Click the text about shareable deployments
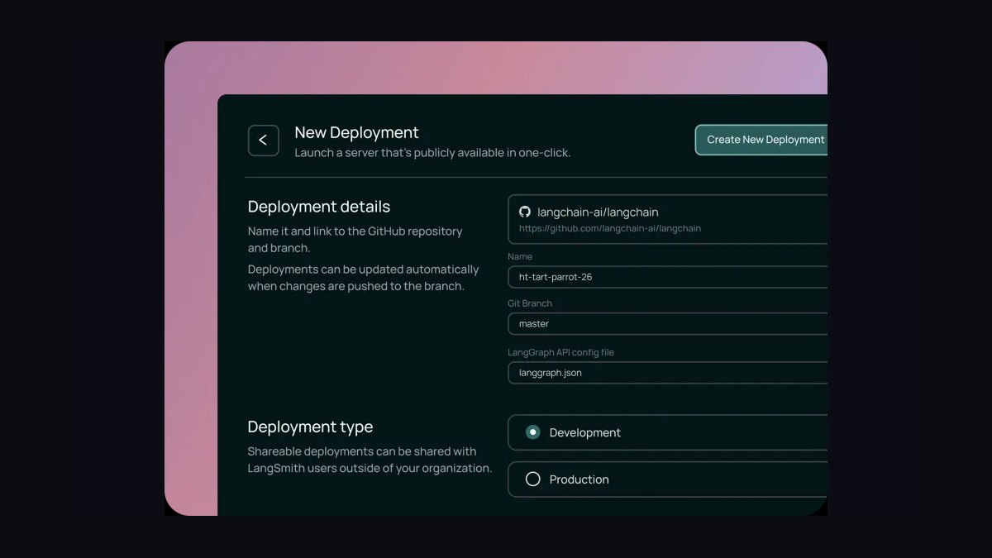992x558 pixels. [370, 460]
